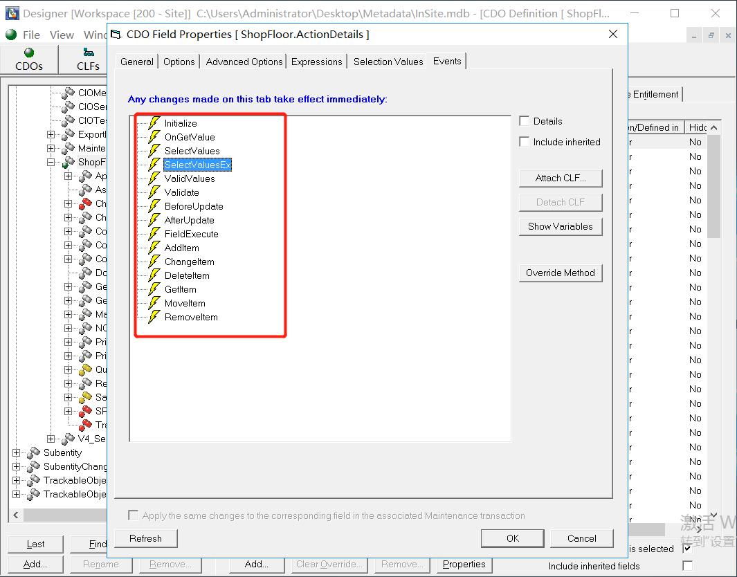
Task: Select the GetItem event in the list
Action: (180, 289)
